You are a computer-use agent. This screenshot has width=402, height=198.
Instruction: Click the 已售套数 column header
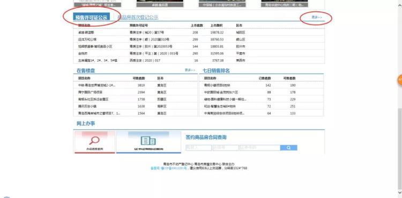(265, 78)
